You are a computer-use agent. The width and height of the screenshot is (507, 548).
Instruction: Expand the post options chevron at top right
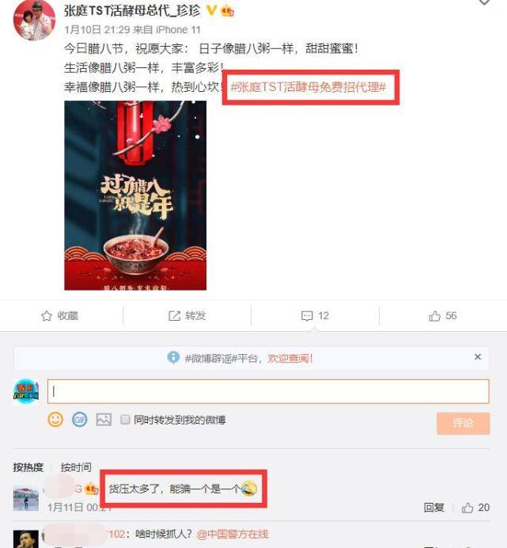coord(484,2)
